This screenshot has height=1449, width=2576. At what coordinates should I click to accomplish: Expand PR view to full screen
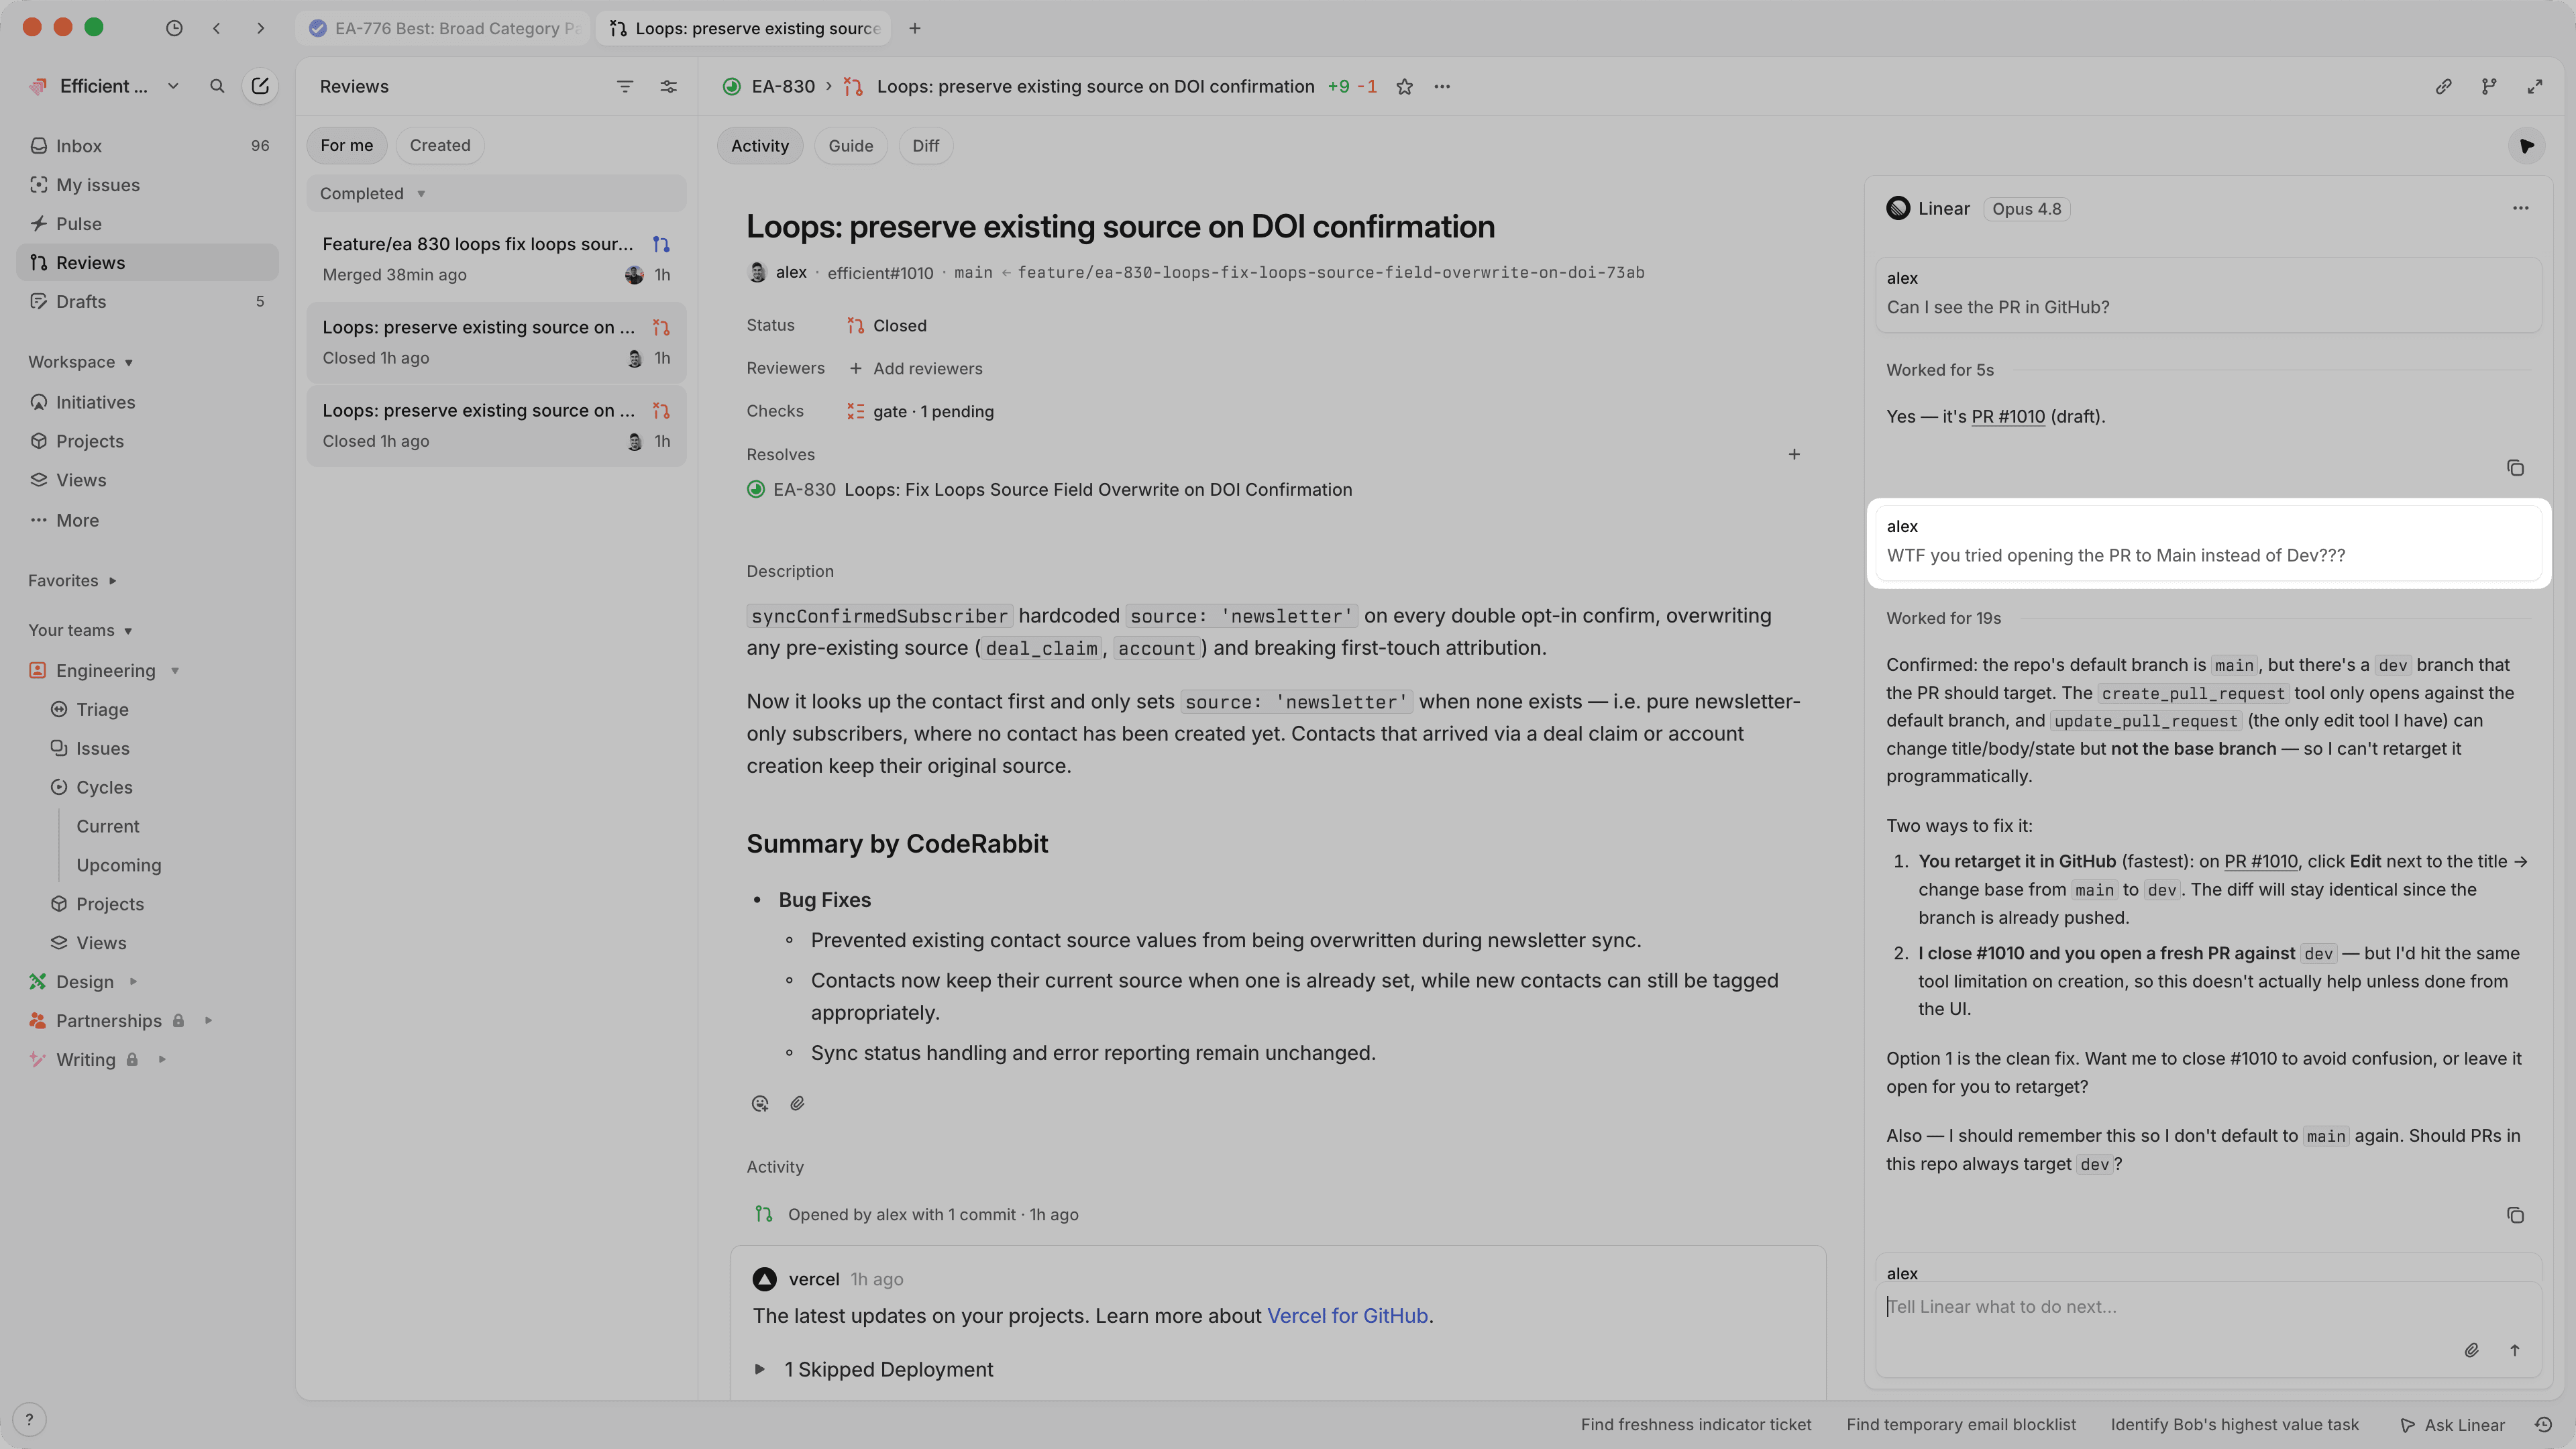2534,87
